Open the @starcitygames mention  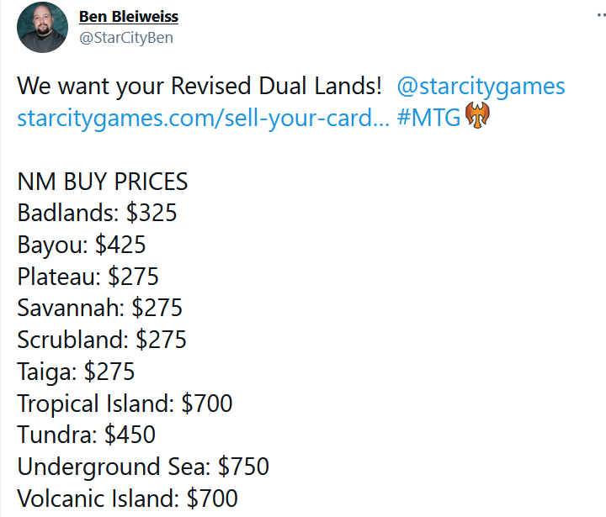[x=481, y=86]
